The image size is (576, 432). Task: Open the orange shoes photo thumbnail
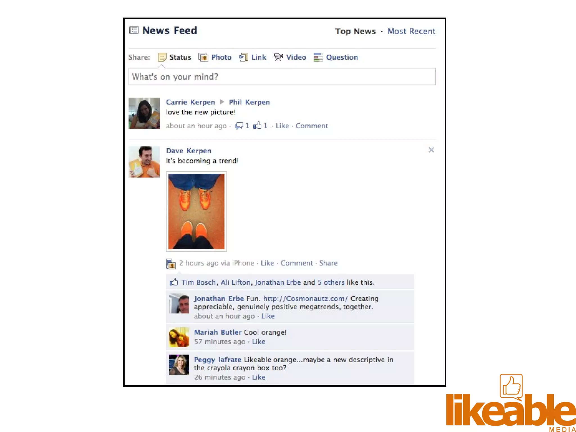(x=196, y=211)
